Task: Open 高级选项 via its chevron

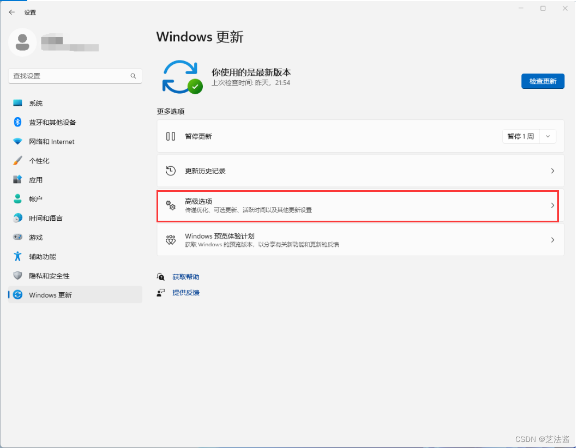Action: (x=552, y=205)
